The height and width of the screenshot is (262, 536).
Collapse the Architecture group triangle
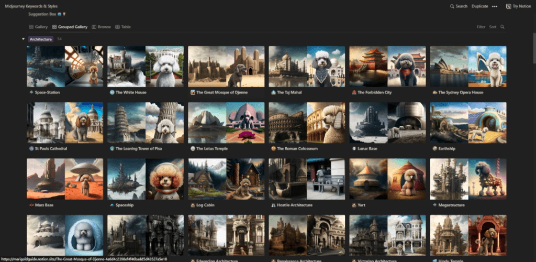[23, 39]
